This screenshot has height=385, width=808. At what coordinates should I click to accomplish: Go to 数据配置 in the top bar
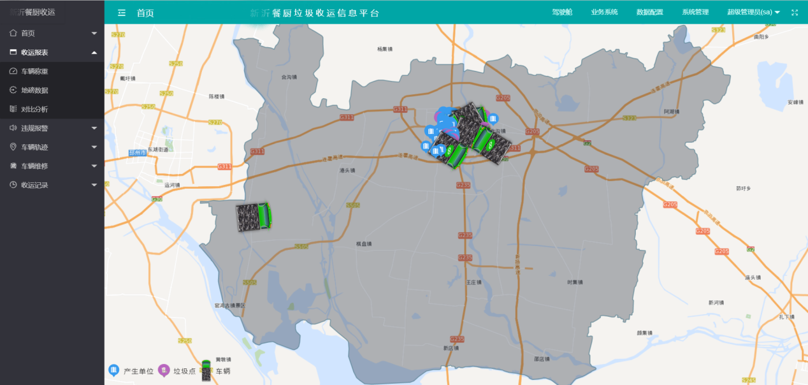click(x=649, y=12)
